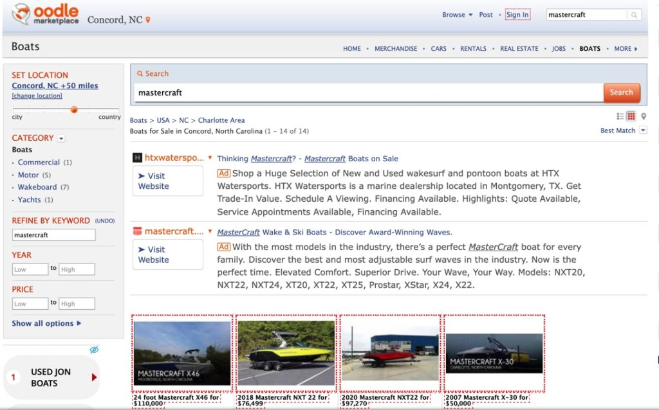Open 24 foot Mastercraft X46 for $110,000 listing
Screen dimensions: 659x410
coord(176,400)
